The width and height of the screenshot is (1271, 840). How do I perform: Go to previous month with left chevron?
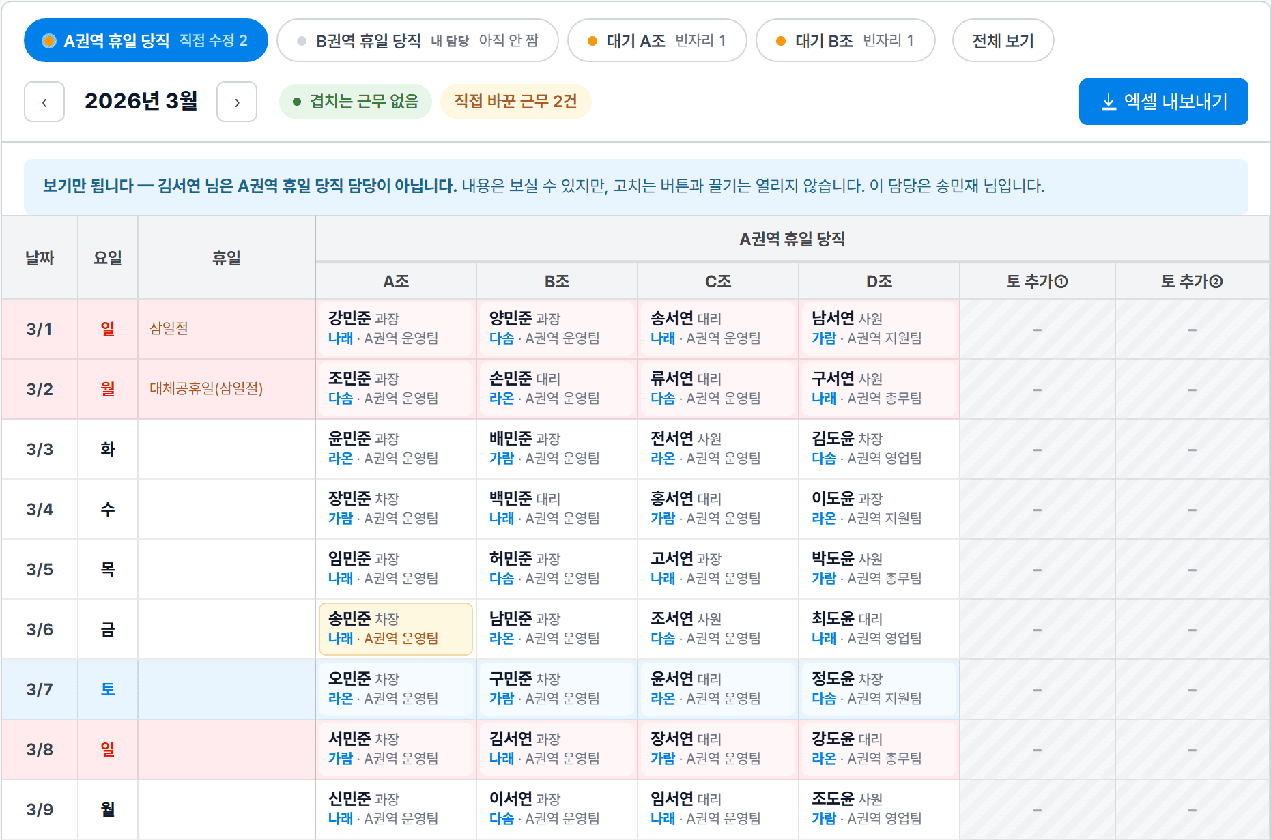click(x=44, y=102)
